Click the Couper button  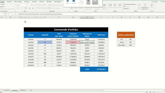2,4
